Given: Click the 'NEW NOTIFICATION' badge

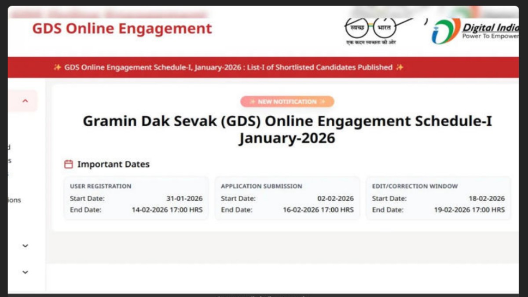Looking at the screenshot, I should click(x=287, y=102).
